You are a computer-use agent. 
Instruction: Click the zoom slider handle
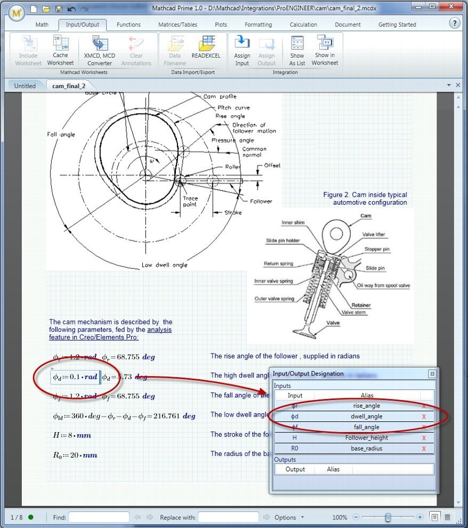(x=388, y=517)
